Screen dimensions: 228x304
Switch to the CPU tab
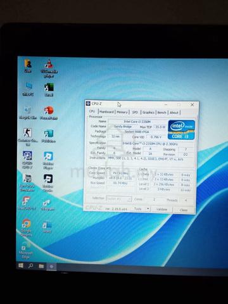(x=92, y=111)
